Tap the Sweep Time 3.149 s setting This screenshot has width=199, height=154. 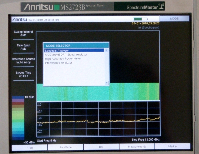tap(24, 74)
